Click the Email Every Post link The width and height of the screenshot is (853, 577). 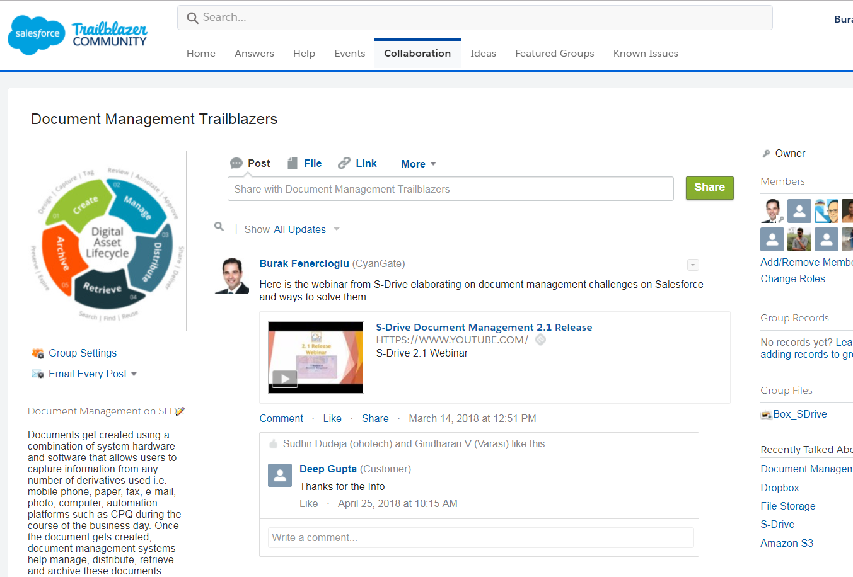(x=88, y=374)
